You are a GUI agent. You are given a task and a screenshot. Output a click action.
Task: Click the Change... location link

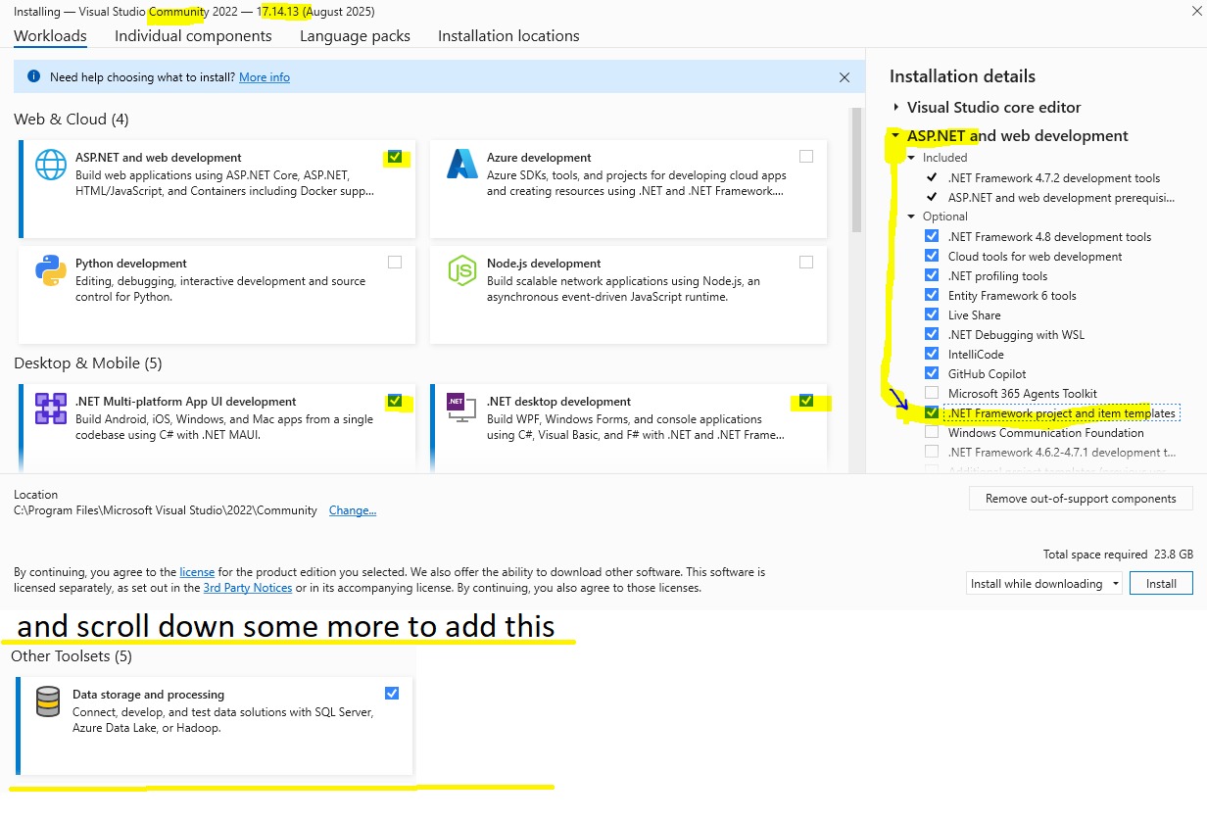pos(352,510)
